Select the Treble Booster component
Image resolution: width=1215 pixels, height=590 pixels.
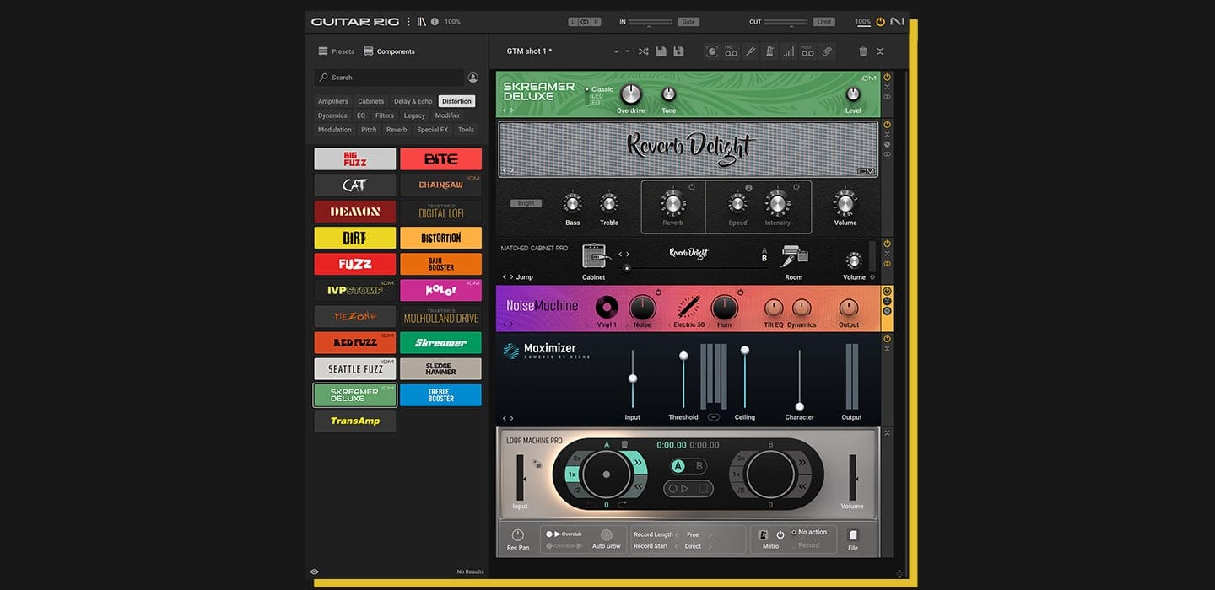point(440,395)
